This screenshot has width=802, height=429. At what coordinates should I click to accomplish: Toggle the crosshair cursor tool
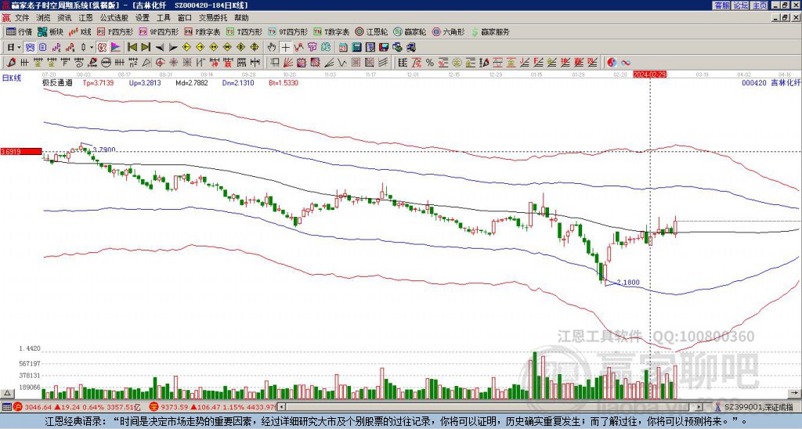pyautogui.click(x=285, y=48)
